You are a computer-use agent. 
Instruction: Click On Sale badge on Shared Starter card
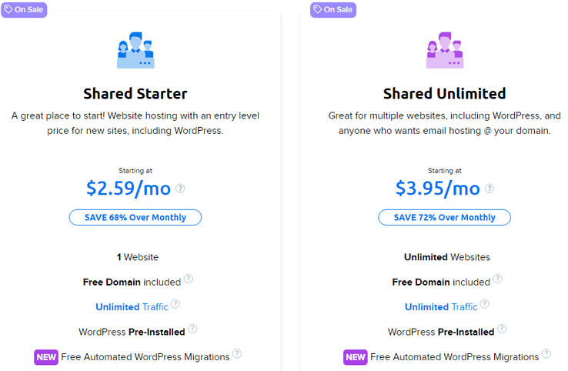pos(23,9)
